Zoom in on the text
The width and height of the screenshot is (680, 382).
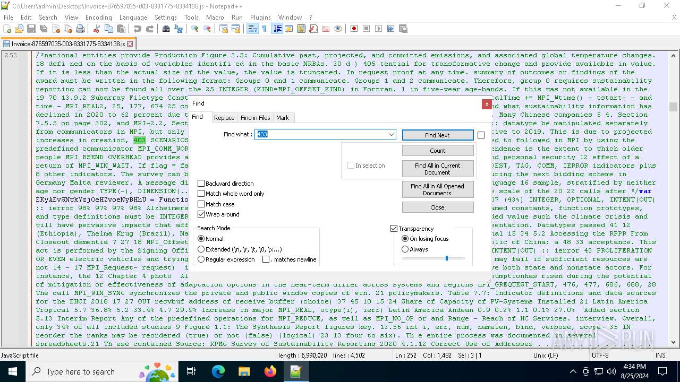tap(195, 29)
